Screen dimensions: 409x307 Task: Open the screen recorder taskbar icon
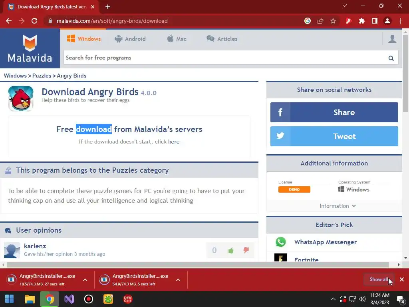point(89,299)
